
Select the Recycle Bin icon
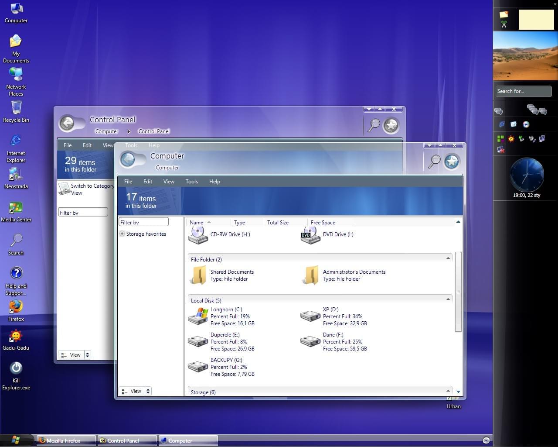coord(16,112)
